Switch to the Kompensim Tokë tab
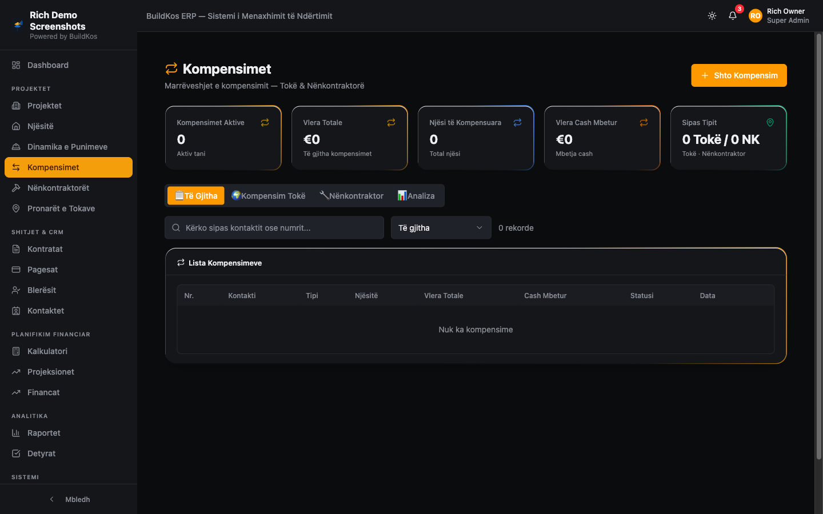Image resolution: width=823 pixels, height=514 pixels. click(268, 196)
